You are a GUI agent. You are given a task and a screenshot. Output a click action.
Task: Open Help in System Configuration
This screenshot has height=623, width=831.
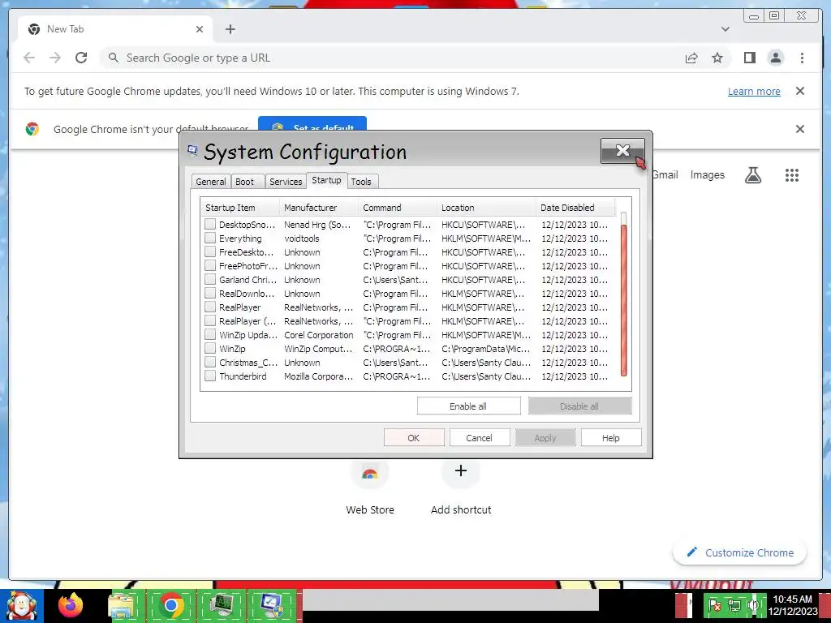[x=610, y=437]
